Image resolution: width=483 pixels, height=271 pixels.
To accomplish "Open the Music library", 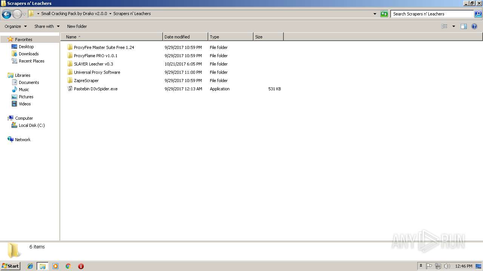I will tap(24, 90).
